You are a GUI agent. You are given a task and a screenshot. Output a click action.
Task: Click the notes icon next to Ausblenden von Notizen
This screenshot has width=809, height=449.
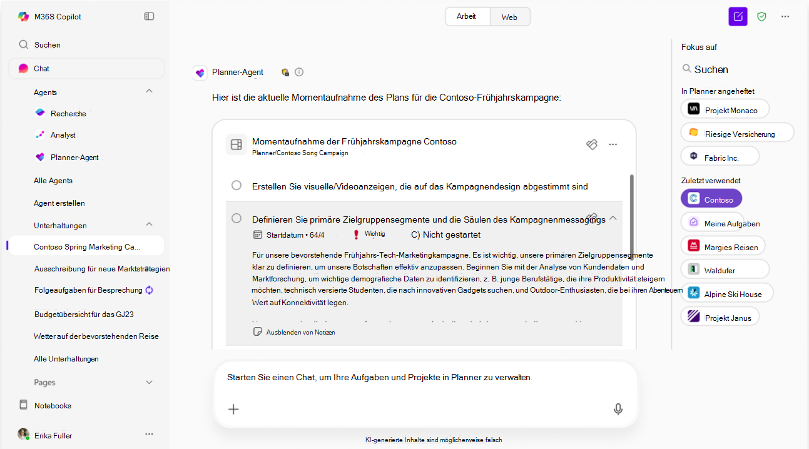(x=257, y=332)
